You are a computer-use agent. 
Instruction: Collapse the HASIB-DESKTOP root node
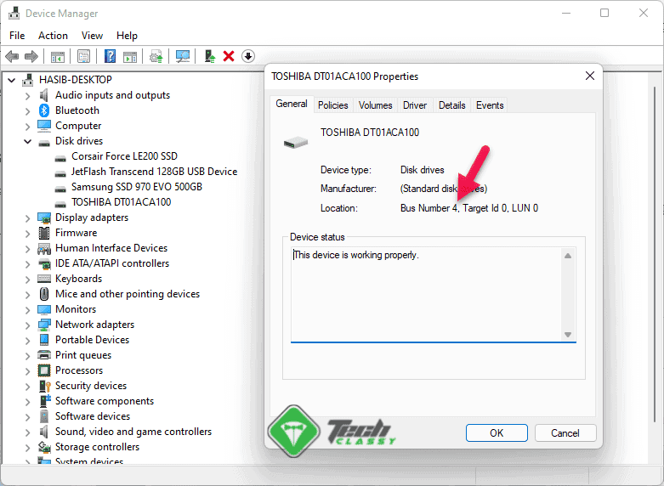pos(11,80)
